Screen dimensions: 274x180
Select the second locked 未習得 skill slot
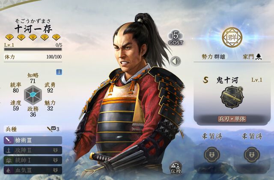(252, 155)
